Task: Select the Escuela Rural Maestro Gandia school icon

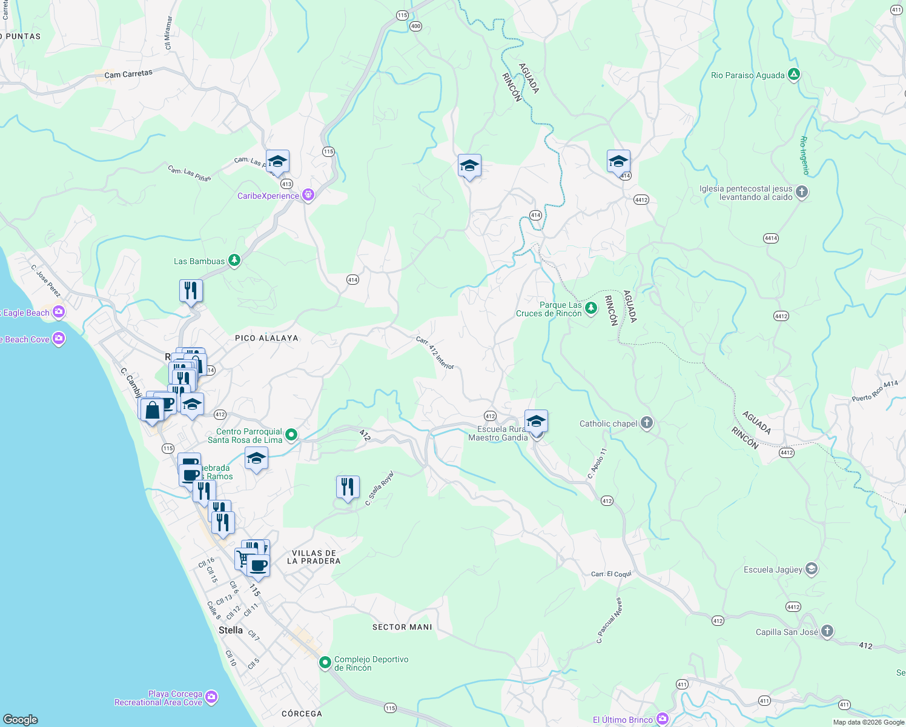Action: pos(537,421)
